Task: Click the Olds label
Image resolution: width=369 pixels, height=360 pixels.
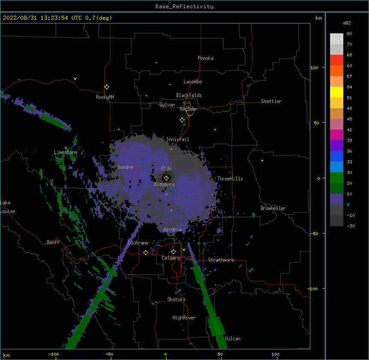Action: 166,168
